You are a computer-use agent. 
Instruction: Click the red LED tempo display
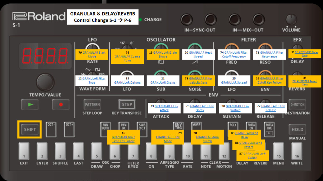coord(45,56)
